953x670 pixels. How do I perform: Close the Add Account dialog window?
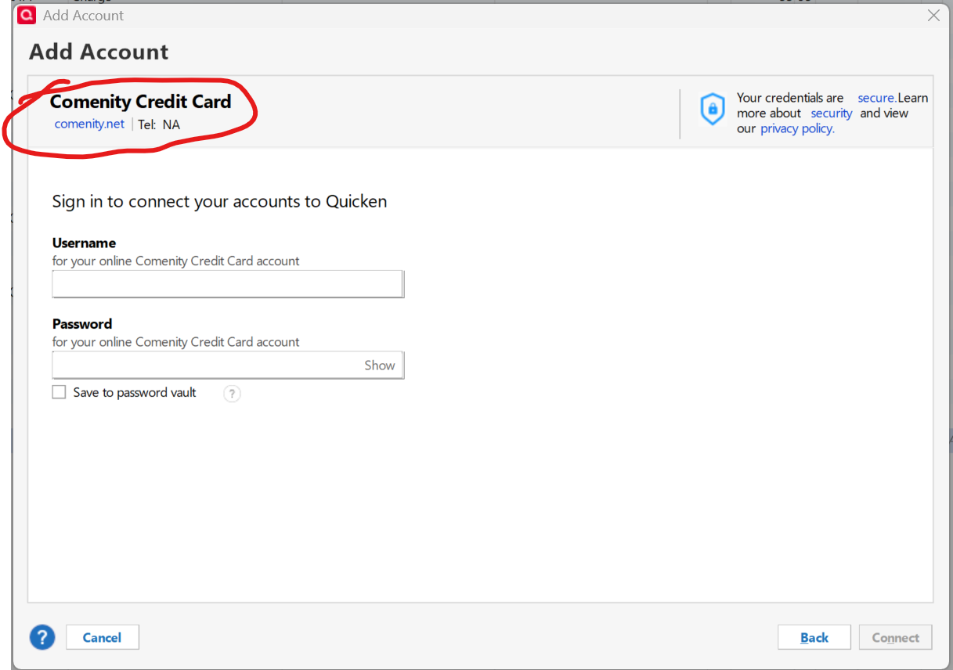(x=933, y=16)
